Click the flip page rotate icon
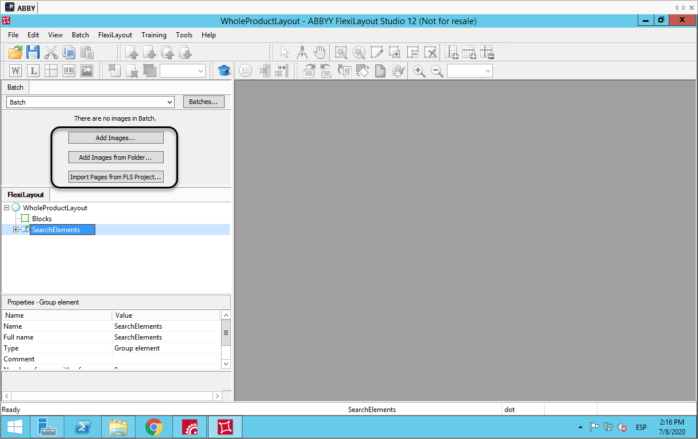698x439 pixels. click(x=363, y=71)
